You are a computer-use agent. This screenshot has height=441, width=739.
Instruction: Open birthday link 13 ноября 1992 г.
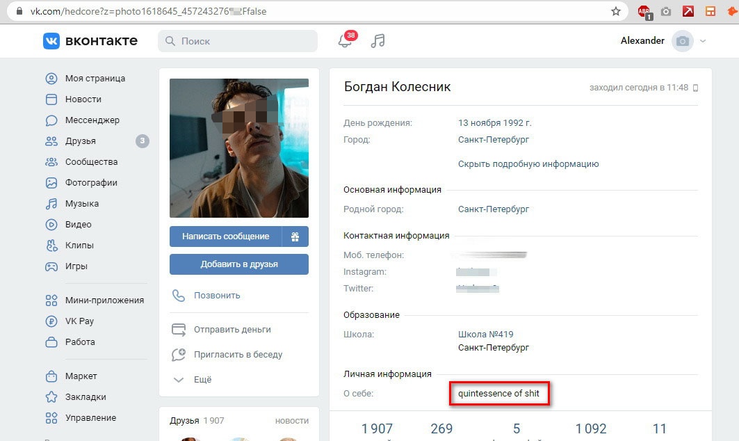pos(494,123)
